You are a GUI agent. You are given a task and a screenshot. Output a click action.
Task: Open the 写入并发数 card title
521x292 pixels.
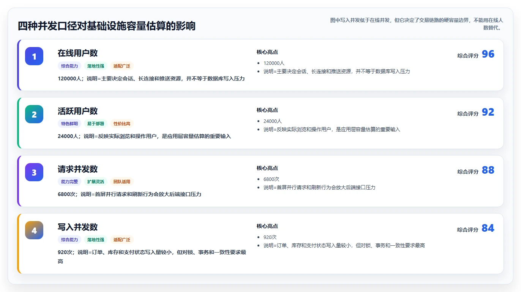click(77, 227)
